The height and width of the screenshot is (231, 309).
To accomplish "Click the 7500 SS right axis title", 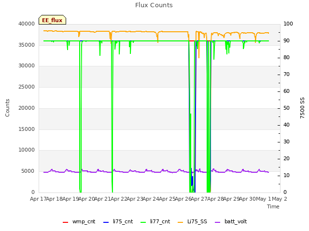I will click(x=302, y=108).
